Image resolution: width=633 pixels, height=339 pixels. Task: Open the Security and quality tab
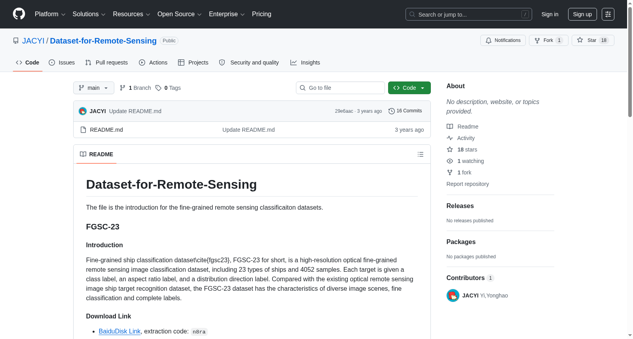249,62
